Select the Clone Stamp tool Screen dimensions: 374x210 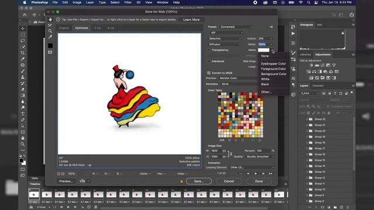[x=23, y=77]
